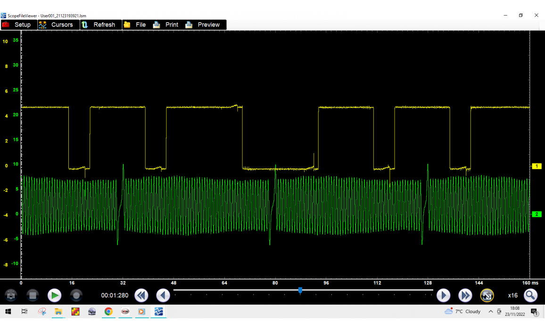Click the magnifier zoom icon
Image resolution: width=545 pixels, height=330 pixels.
pos(531,296)
